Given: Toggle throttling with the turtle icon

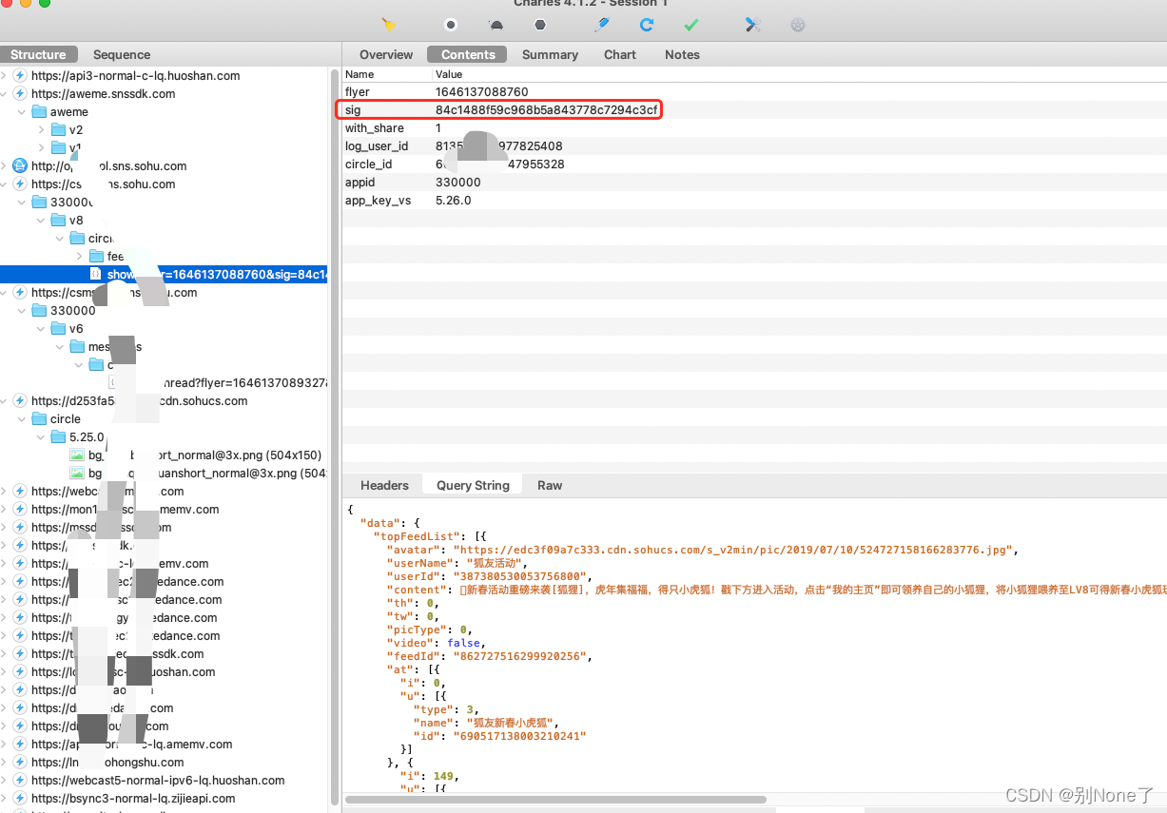Looking at the screenshot, I should 496,26.
